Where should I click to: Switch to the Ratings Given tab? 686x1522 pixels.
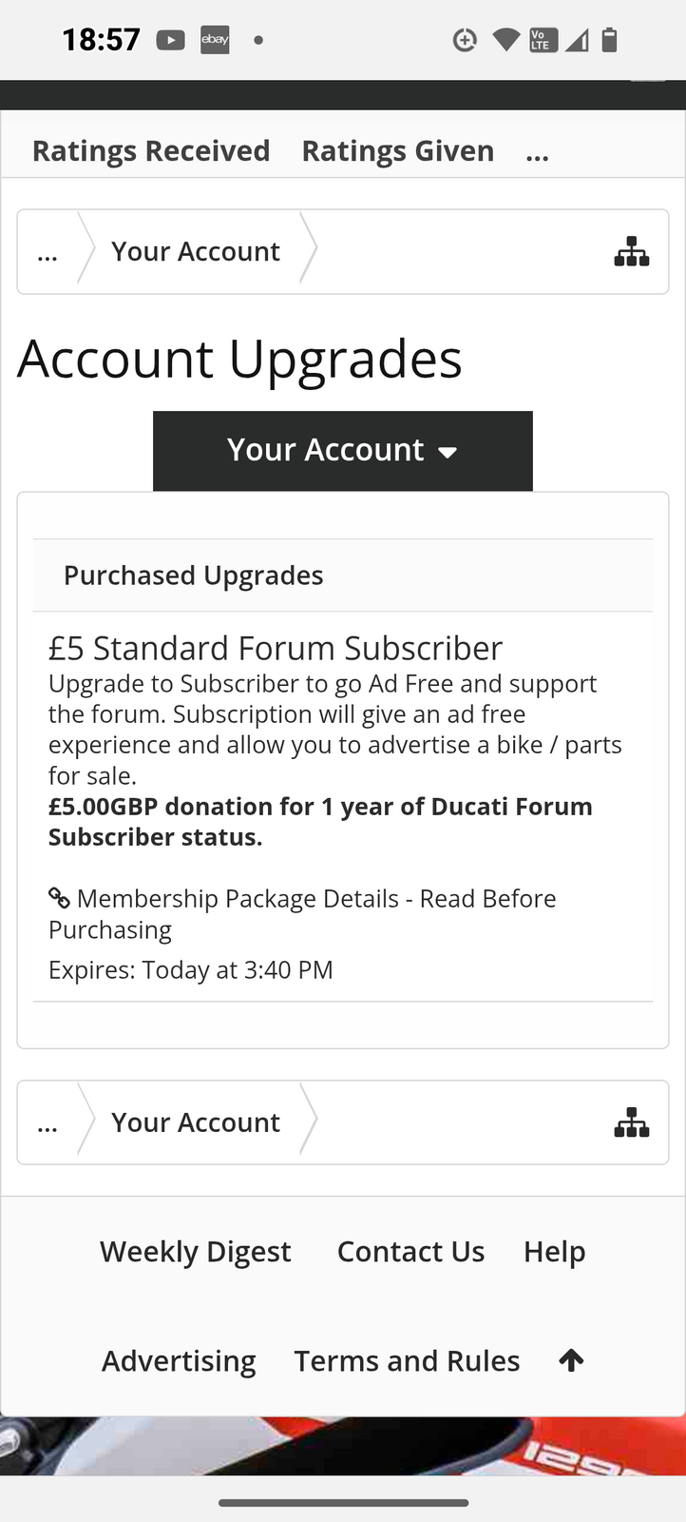[x=397, y=151]
